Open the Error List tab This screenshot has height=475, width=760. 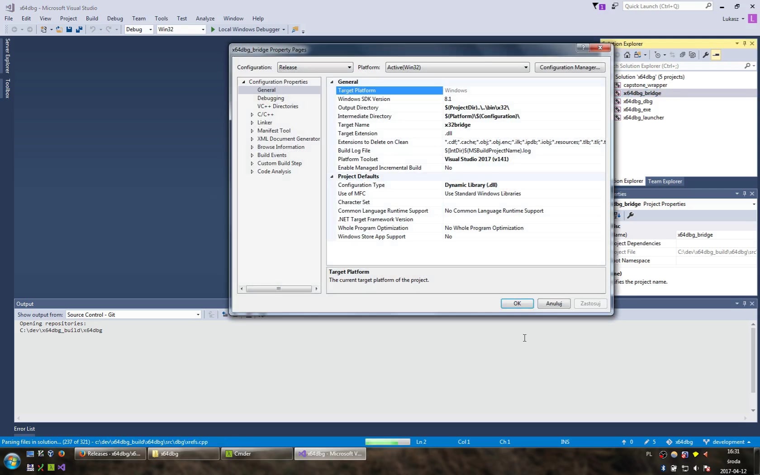[x=24, y=429]
